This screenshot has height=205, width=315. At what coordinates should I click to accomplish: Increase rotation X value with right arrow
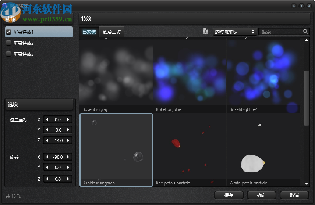68,157
